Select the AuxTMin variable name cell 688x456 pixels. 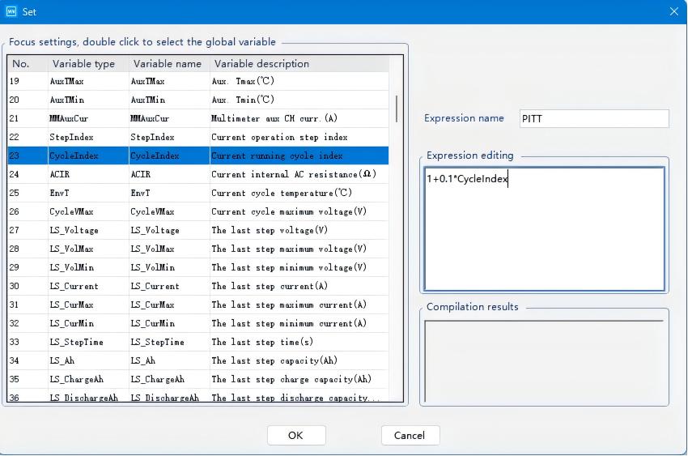tap(169, 100)
